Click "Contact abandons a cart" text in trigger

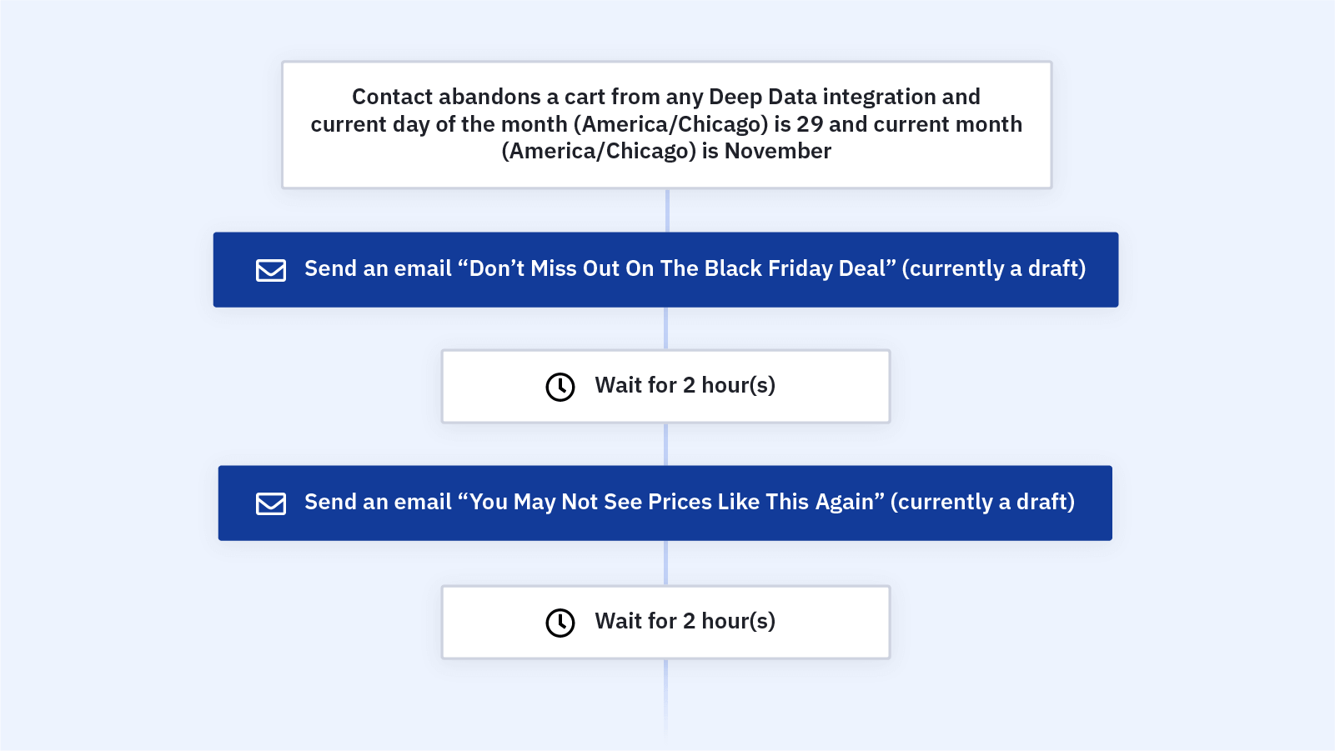pyautogui.click(x=446, y=97)
